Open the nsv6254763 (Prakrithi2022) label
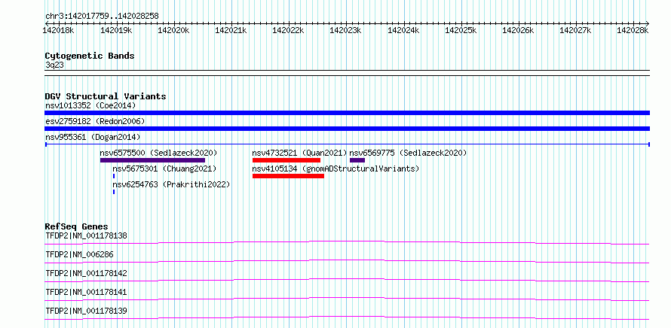The width and height of the screenshot is (671, 328). click(x=171, y=184)
